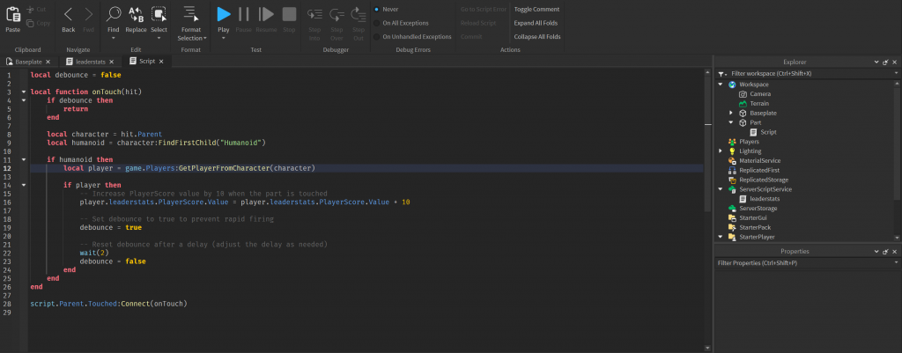Select StarterGui in the Explorer

click(753, 218)
